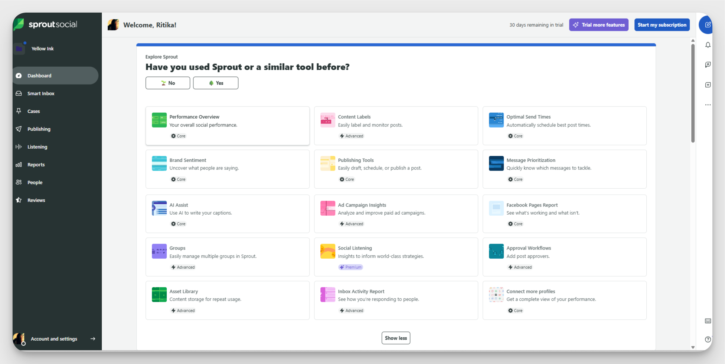This screenshot has width=725, height=364.
Task: Click 'See how you're responding to people.' text
Action: pos(378,299)
